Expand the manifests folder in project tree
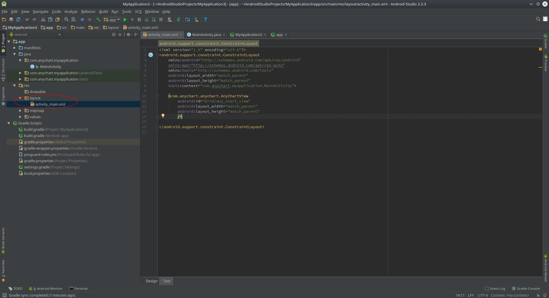 15,48
